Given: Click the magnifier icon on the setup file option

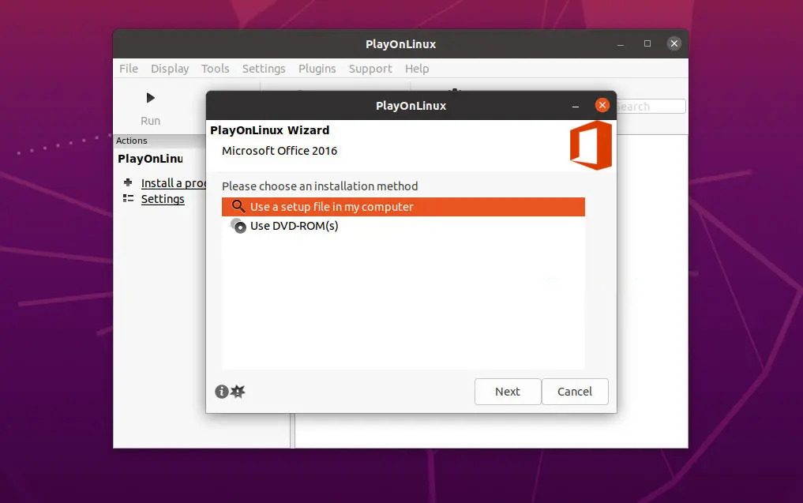Looking at the screenshot, I should pyautogui.click(x=238, y=206).
